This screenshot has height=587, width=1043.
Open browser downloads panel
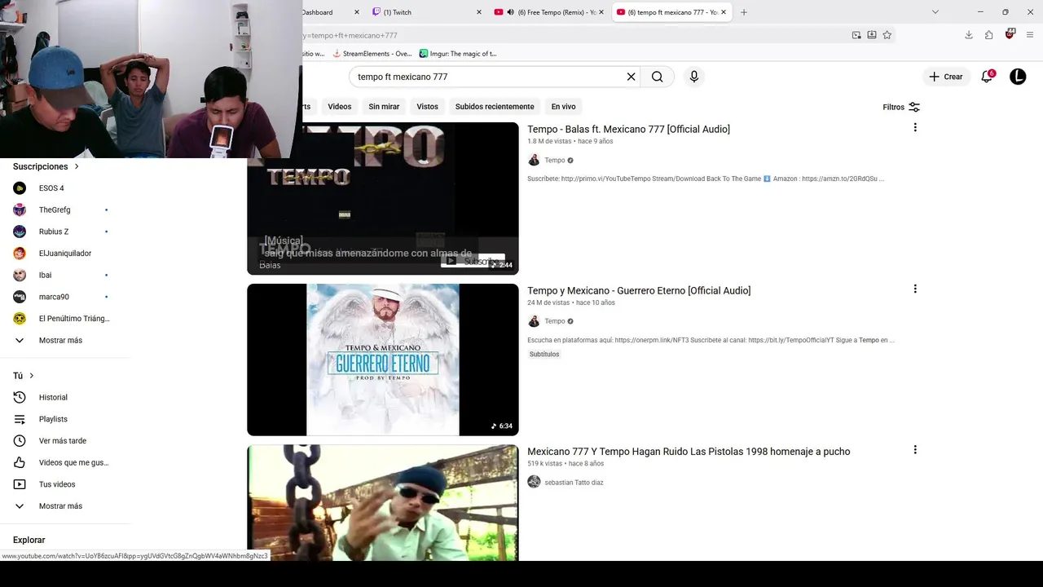pyautogui.click(x=969, y=35)
